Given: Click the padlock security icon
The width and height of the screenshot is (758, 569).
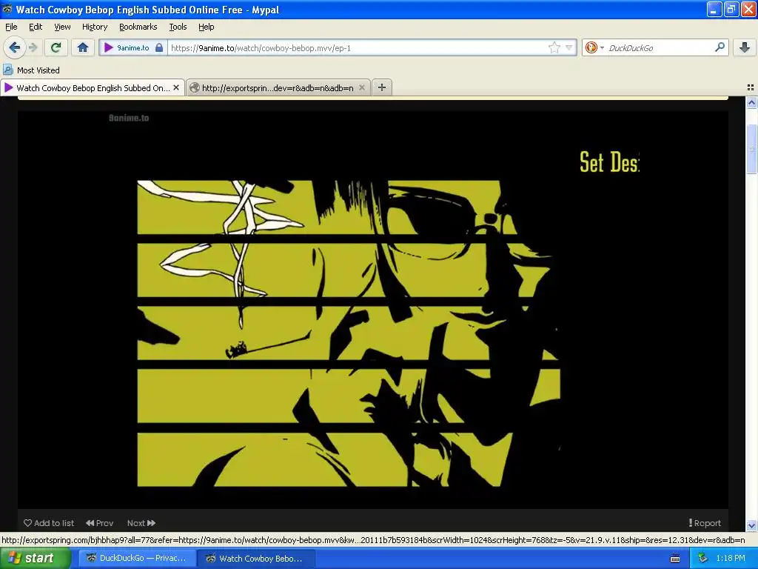Looking at the screenshot, I should click(159, 47).
